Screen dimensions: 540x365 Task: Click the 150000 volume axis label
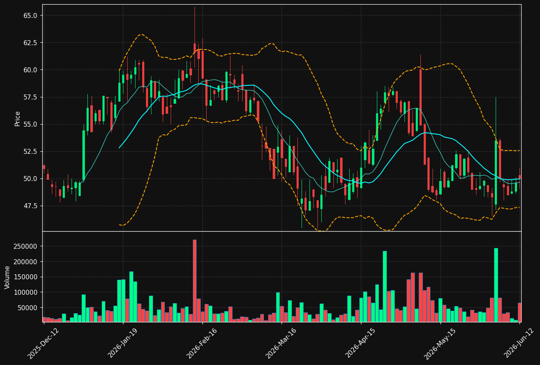26,277
